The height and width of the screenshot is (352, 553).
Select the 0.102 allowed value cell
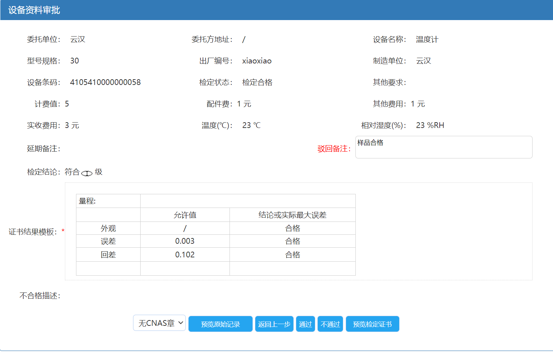click(185, 255)
